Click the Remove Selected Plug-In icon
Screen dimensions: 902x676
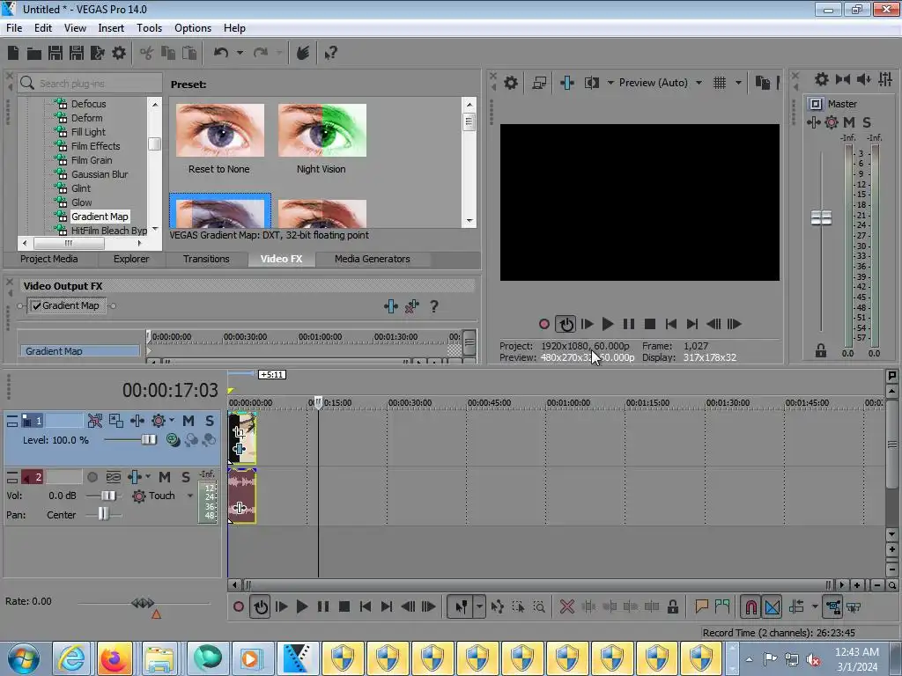[412, 306]
